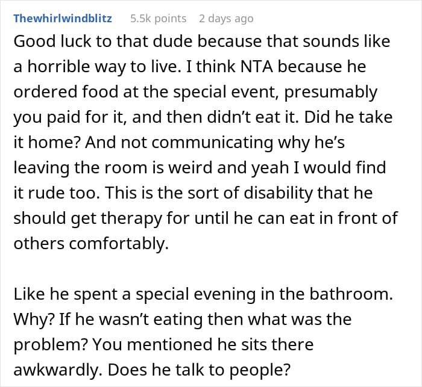The image size is (422, 387).
Task: Open the Thewhirlwindblitz user profile link
Action: (x=62, y=18)
